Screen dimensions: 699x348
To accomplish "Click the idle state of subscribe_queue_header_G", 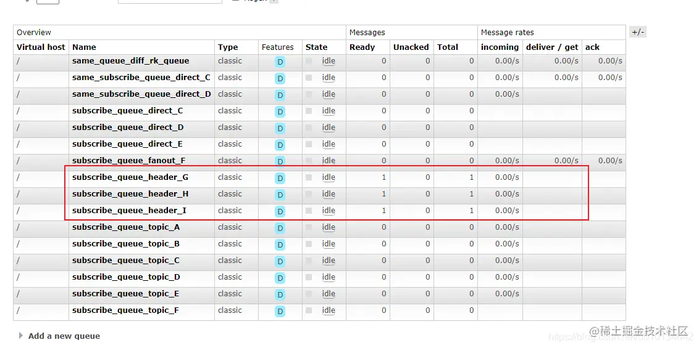I will point(329,177).
